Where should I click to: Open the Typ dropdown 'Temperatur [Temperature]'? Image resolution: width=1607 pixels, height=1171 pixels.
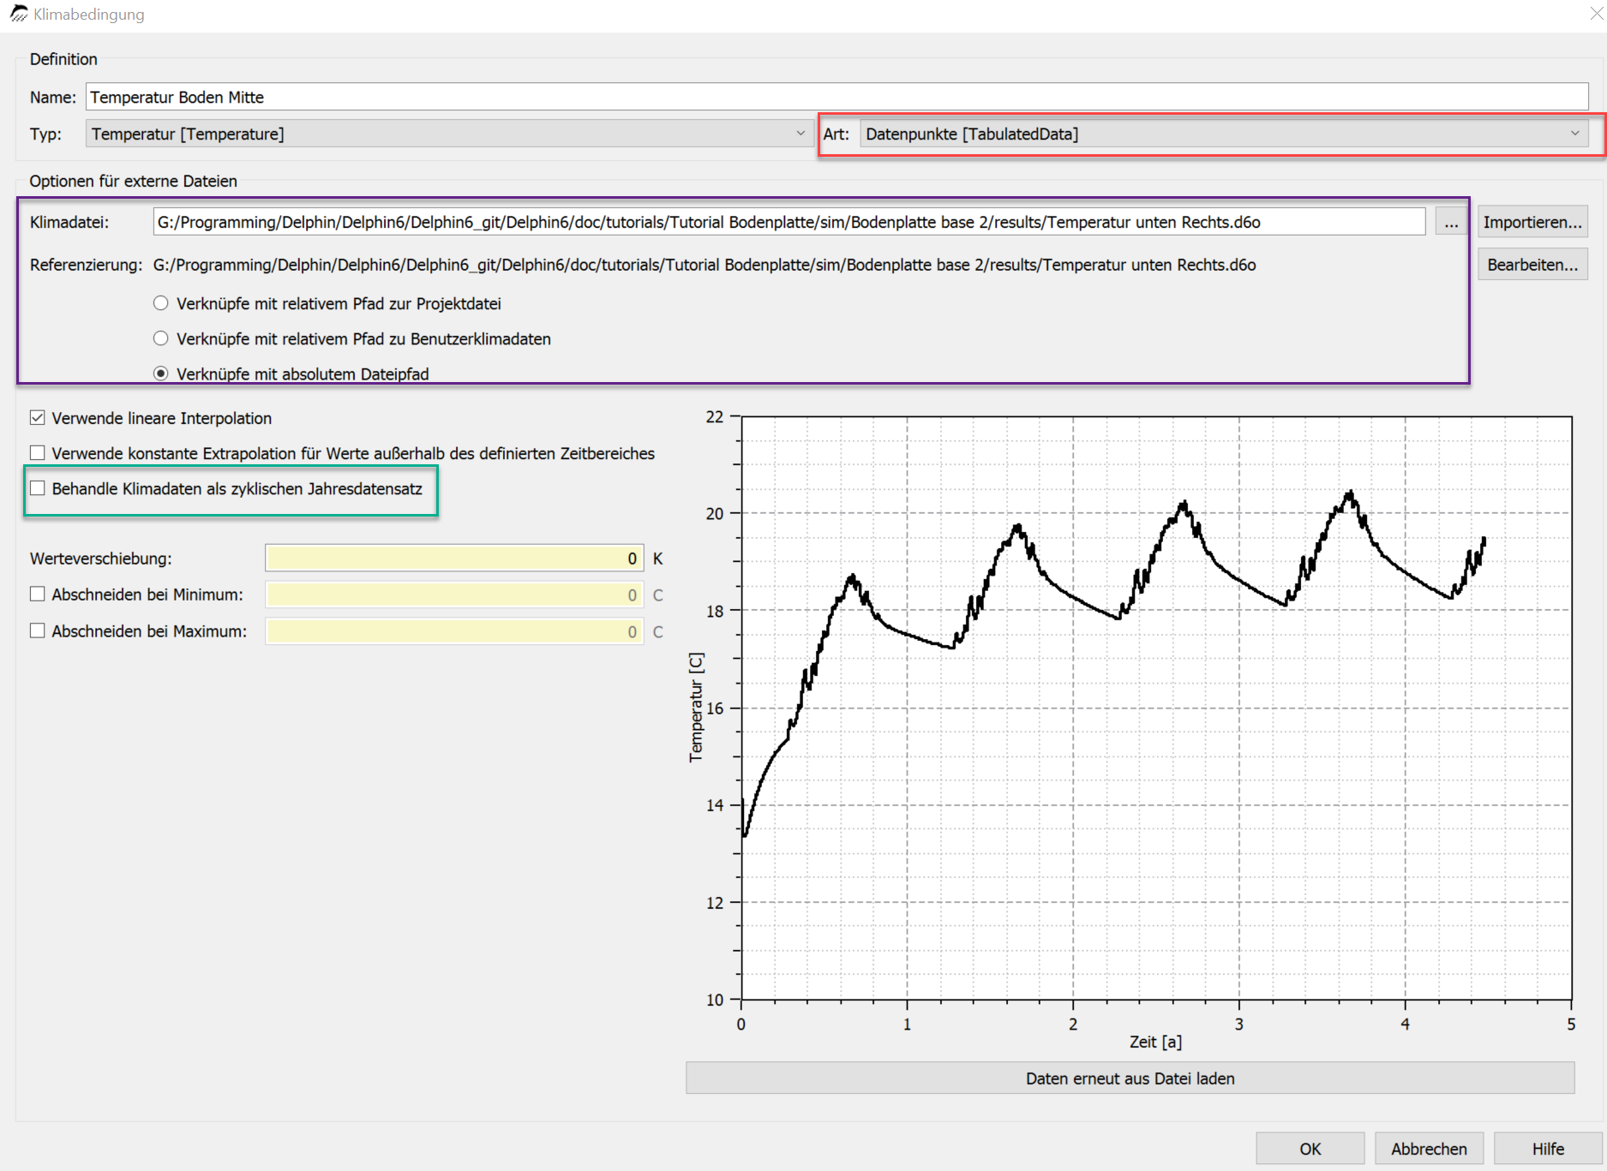tap(449, 134)
